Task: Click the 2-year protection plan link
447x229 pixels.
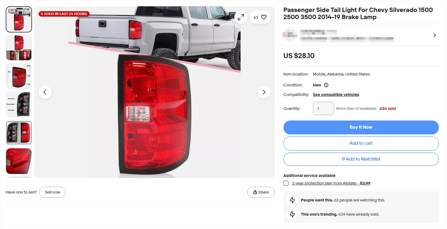Action: click(x=324, y=183)
